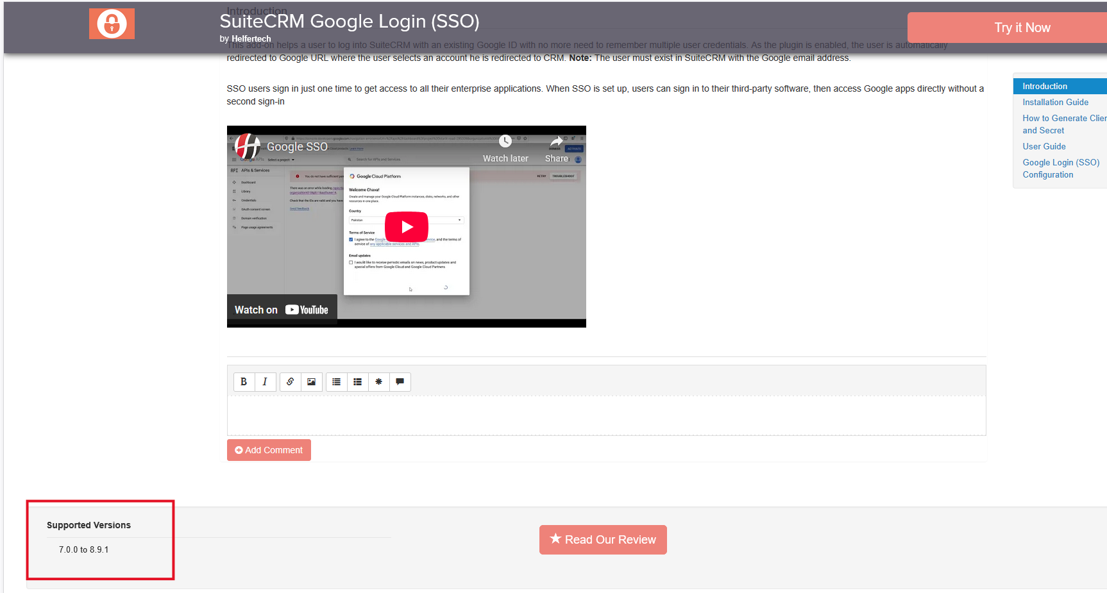The width and height of the screenshot is (1107, 593).
Task: Insert an image using the editor toolbar
Action: click(x=312, y=382)
